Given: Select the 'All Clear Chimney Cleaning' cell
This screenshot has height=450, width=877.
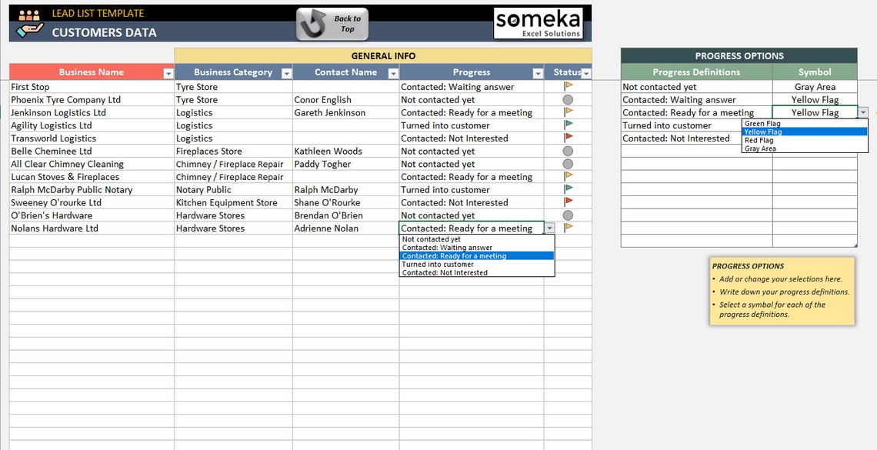Looking at the screenshot, I should [x=92, y=164].
